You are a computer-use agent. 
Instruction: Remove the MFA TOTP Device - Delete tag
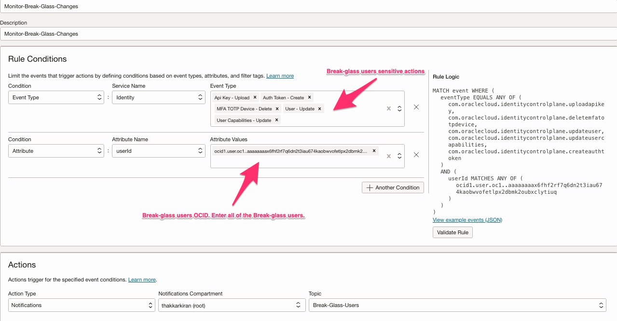click(277, 109)
